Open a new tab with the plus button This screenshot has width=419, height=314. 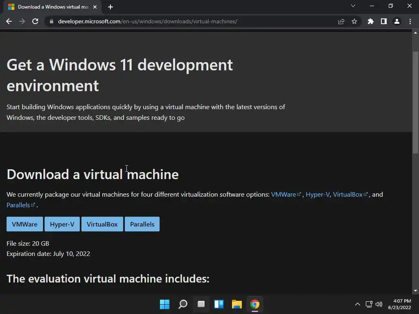pyautogui.click(x=110, y=7)
